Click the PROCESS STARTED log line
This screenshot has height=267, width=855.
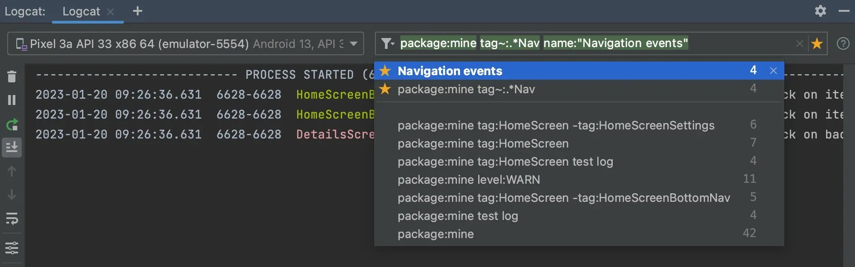point(205,75)
